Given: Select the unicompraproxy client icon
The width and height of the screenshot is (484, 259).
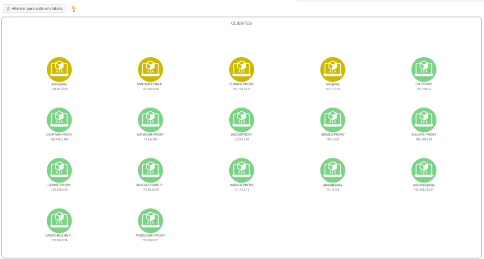Looking at the screenshot, I should click(424, 170).
